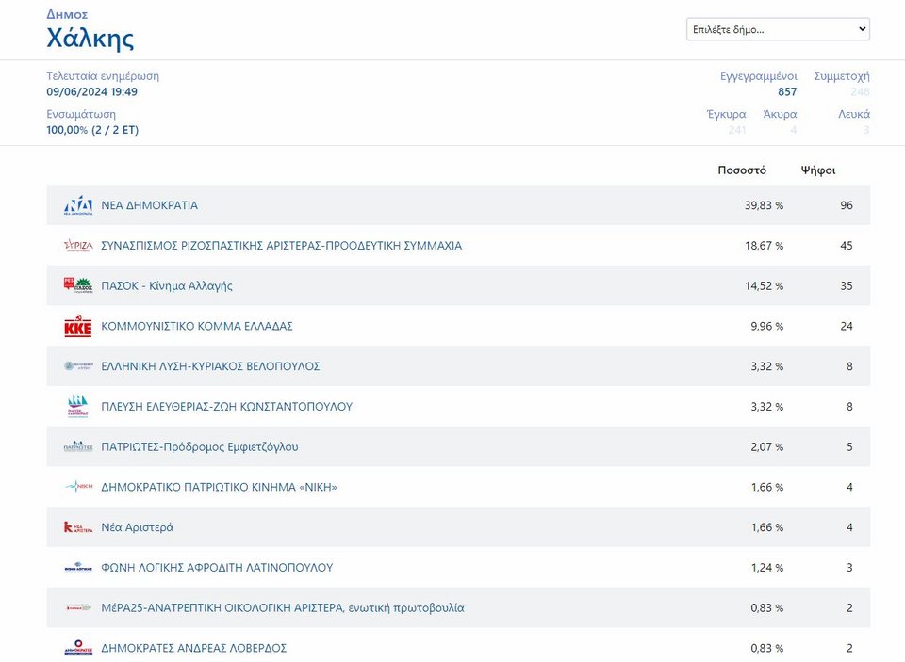Click the 'Άκυρα' label
905x662 pixels.
tap(780, 114)
